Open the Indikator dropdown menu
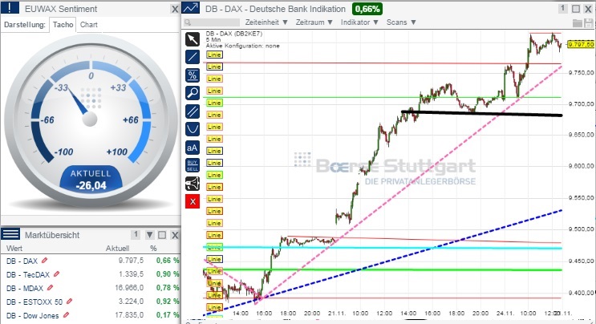This screenshot has height=324, width=596. tap(359, 22)
